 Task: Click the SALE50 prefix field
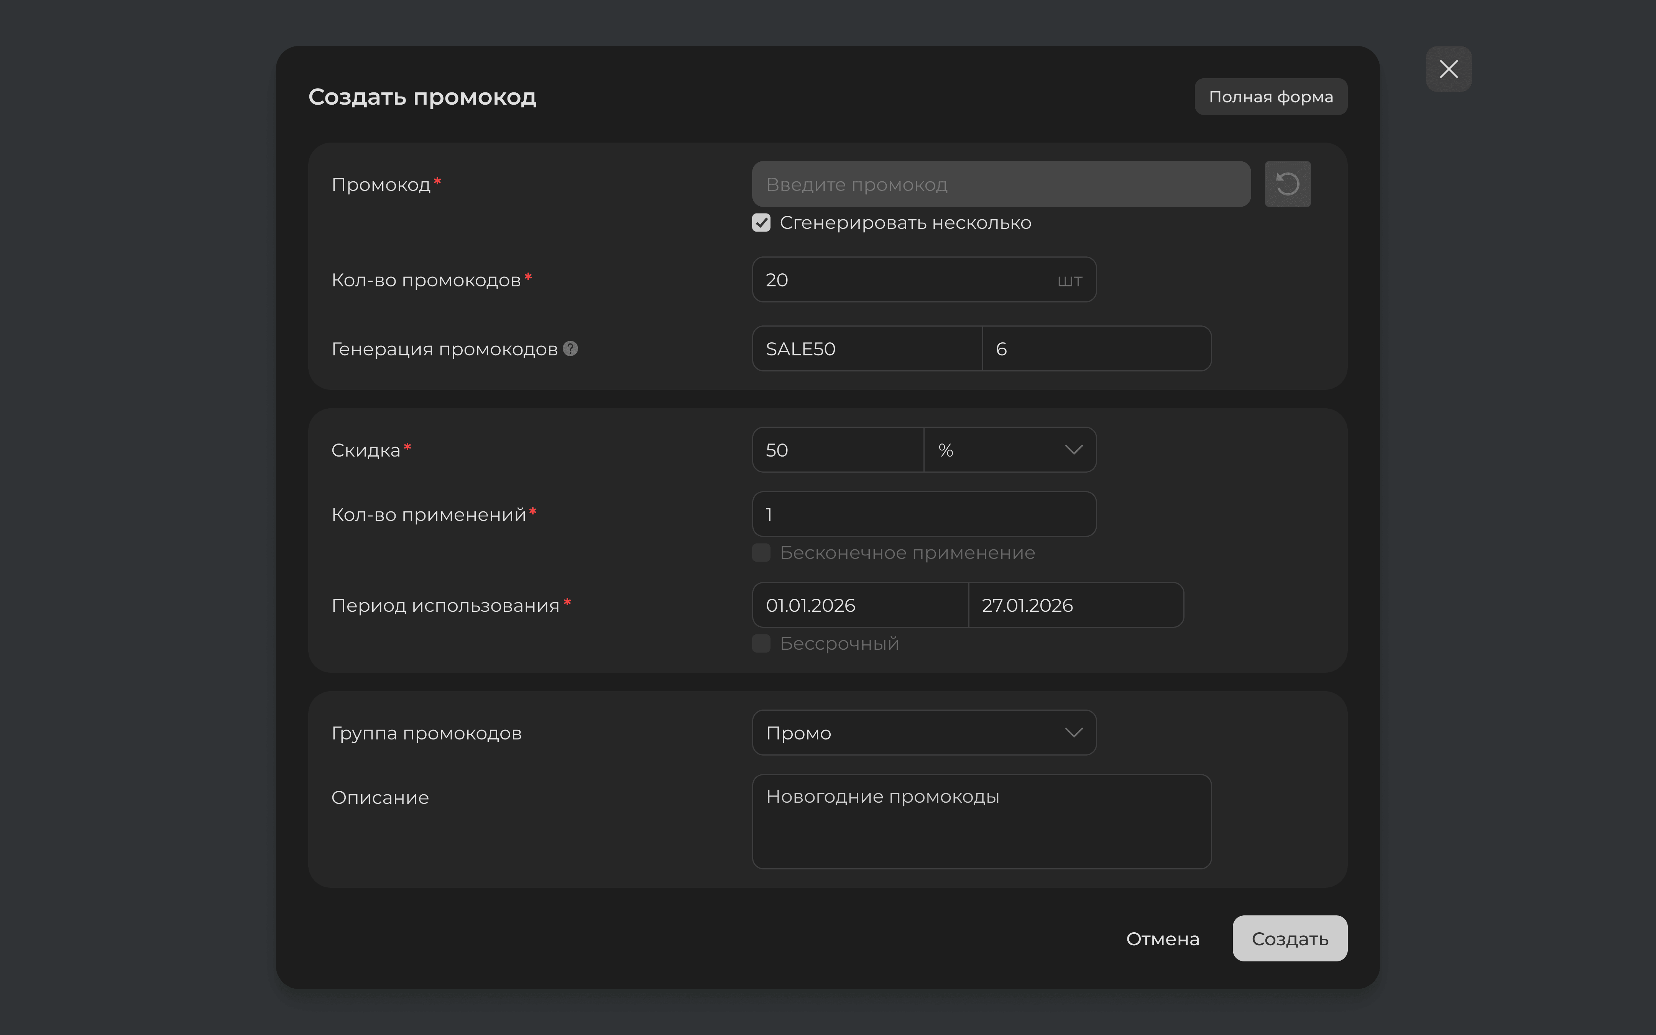866,349
